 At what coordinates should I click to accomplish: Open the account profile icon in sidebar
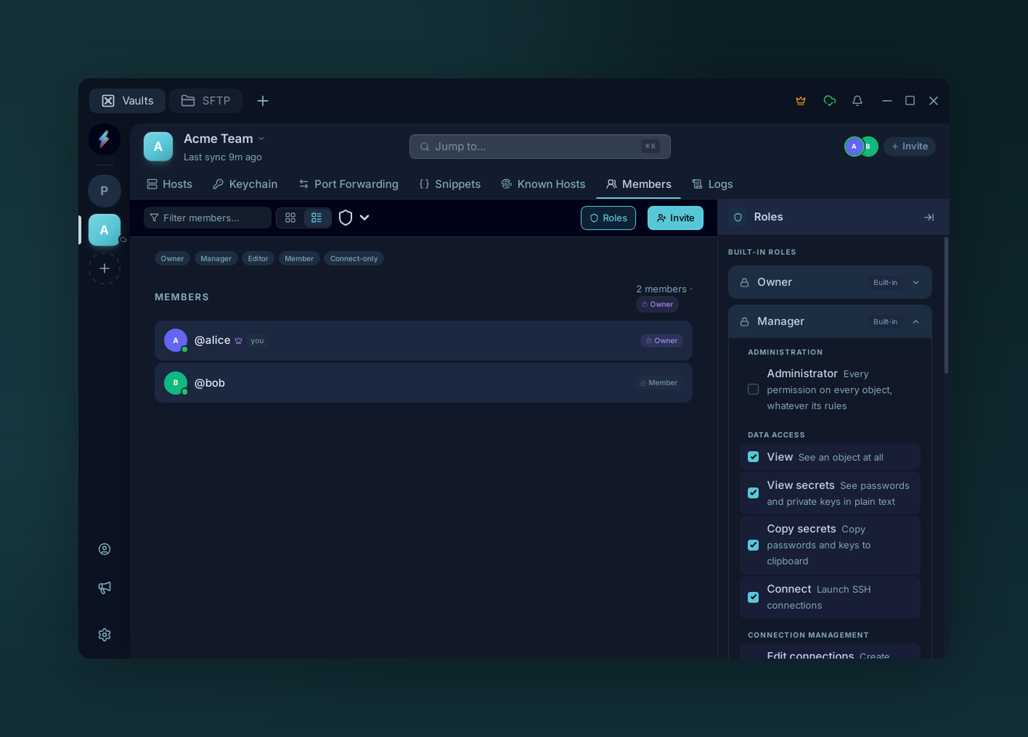point(104,549)
